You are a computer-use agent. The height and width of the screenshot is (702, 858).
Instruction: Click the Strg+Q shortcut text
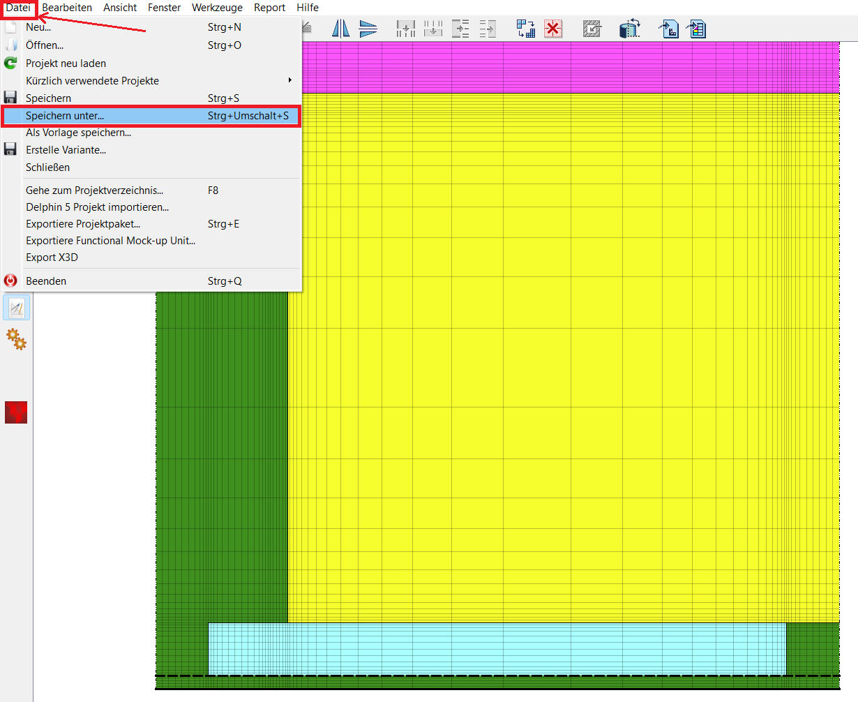[x=225, y=281]
